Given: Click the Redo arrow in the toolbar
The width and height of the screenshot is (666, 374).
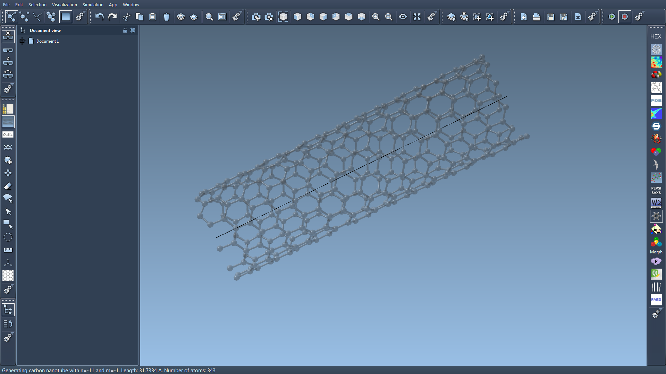Looking at the screenshot, I should click(112, 17).
